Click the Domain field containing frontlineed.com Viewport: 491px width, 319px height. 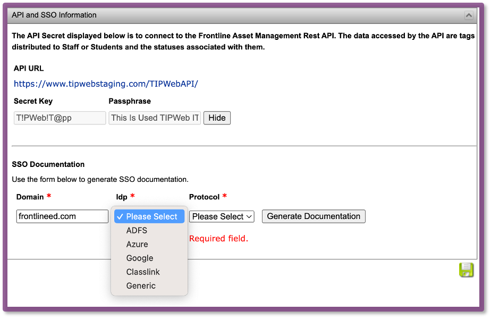click(x=62, y=216)
